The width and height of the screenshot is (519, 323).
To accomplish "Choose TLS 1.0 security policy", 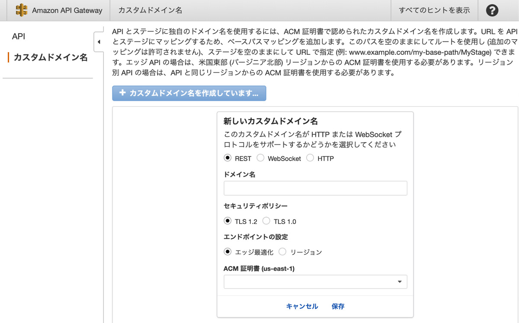I will point(266,221).
